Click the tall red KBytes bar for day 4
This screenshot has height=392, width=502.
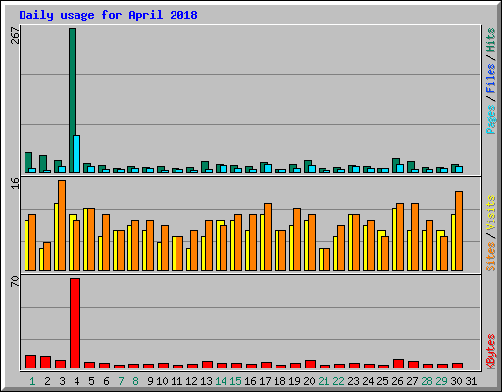click(x=75, y=323)
